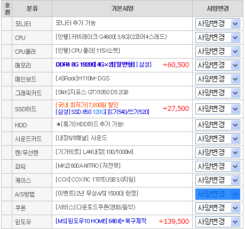
Task: Expand the CPU쿨러 row 사양변경 dropdown
Action: 218,51
